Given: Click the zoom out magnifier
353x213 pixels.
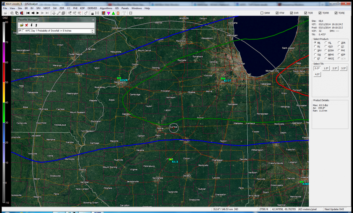Looking at the screenshot, I should (74, 13).
